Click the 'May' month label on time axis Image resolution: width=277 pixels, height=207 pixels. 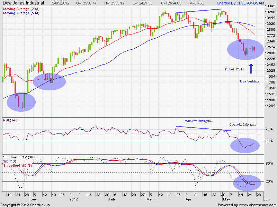tap(226, 200)
